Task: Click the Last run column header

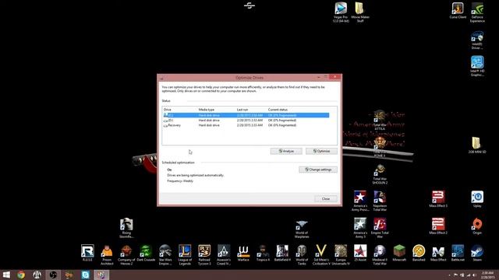Action: click(242, 110)
